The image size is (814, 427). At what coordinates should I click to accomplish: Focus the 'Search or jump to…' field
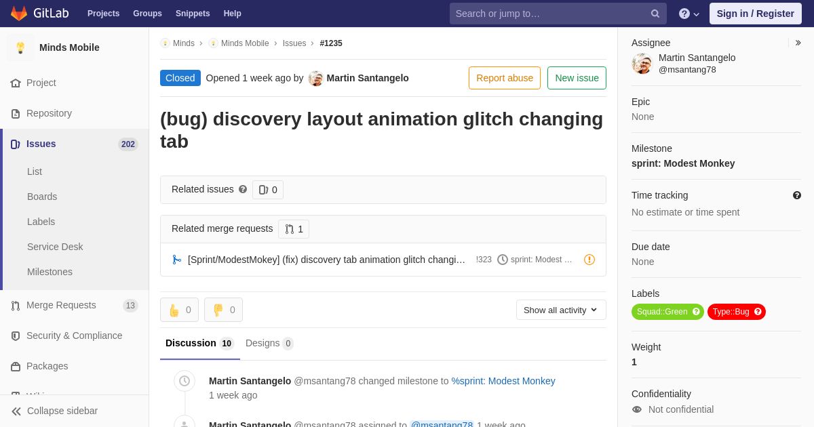click(x=558, y=14)
